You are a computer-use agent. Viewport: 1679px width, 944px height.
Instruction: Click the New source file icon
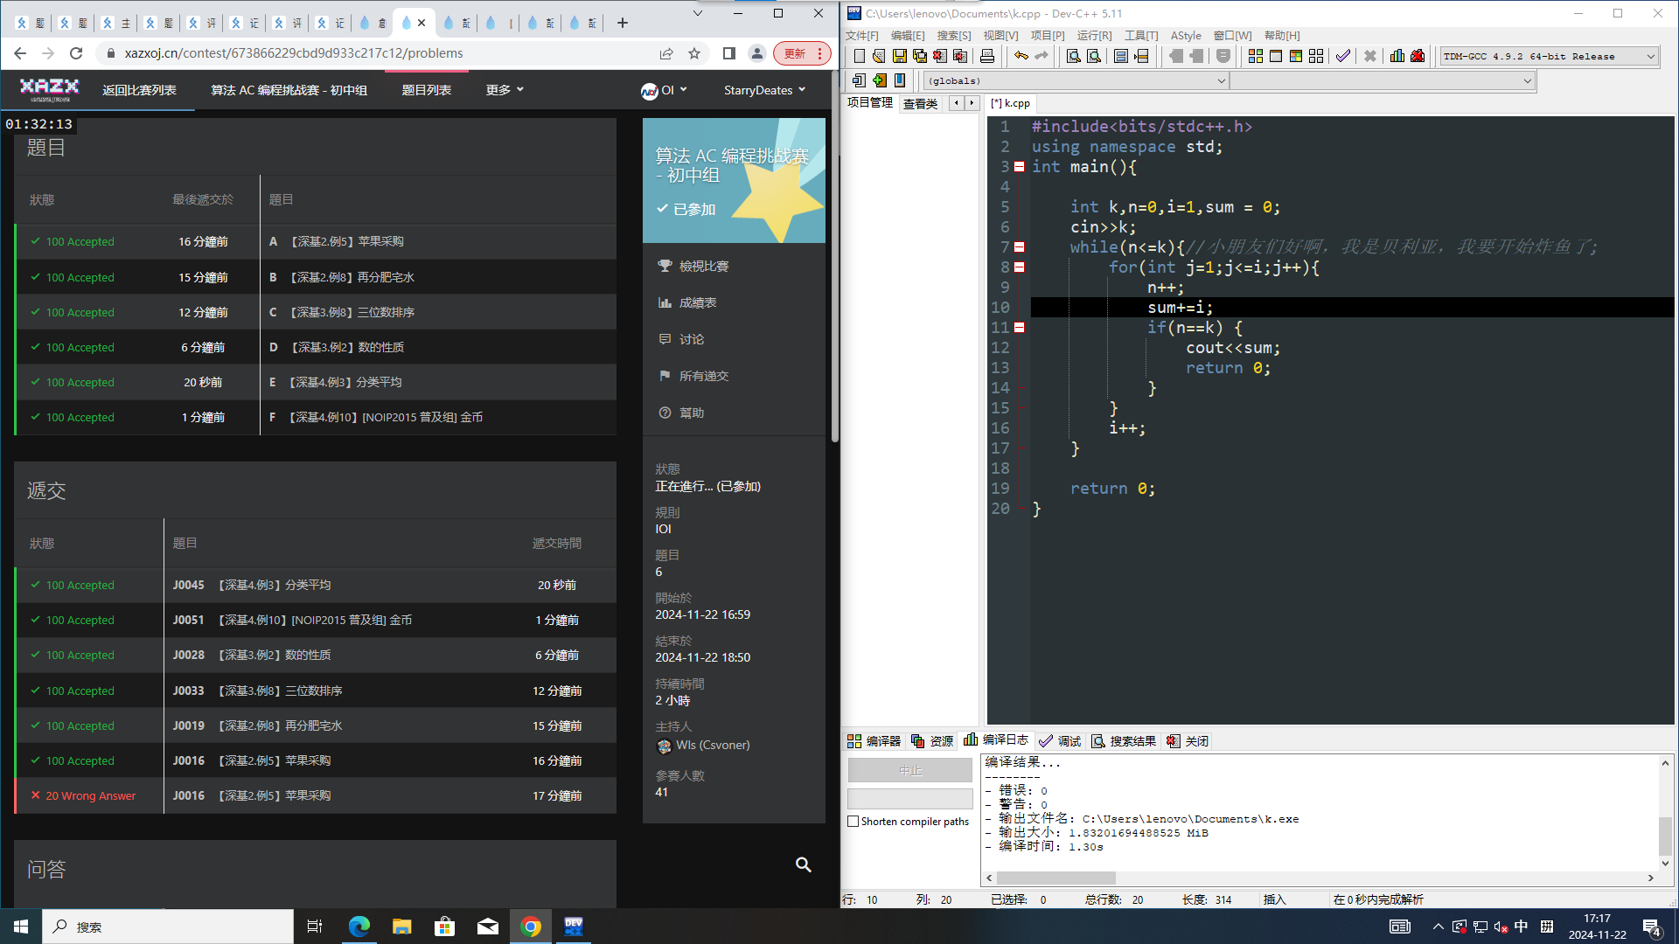pos(859,56)
